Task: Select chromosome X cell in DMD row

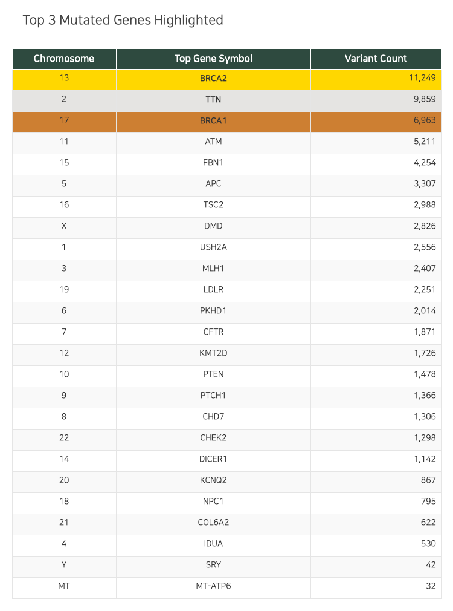Action: (64, 228)
